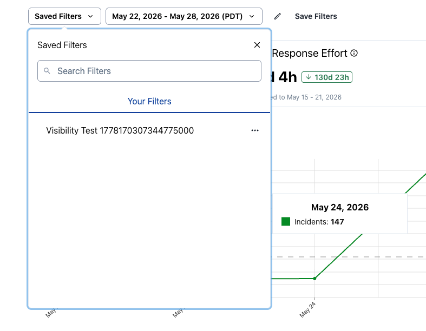The image size is (426, 331).
Task: Open the May 22 - May 28 date range dropdown
Action: pos(184,16)
